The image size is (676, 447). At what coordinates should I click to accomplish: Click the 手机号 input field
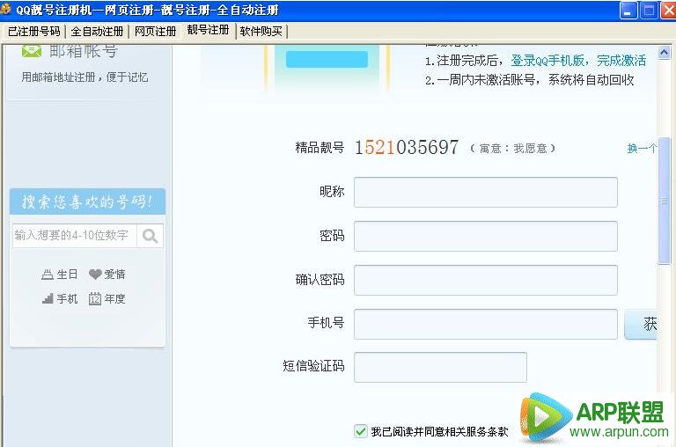486,324
